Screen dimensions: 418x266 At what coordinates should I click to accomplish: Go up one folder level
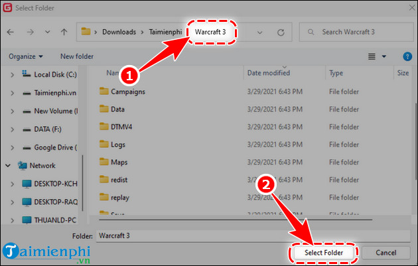(64, 33)
